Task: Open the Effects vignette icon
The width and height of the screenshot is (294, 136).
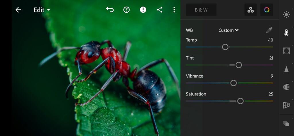Action: click(286, 51)
